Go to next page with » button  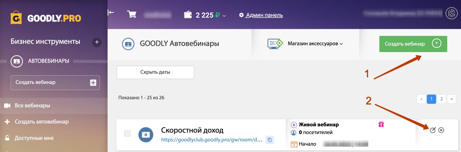(451, 99)
